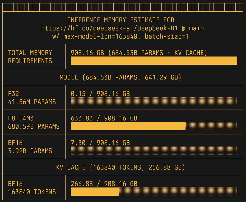Open the hf.co DeepSeek-R1 repository link
The width and height of the screenshot is (246, 202).
click(122, 28)
